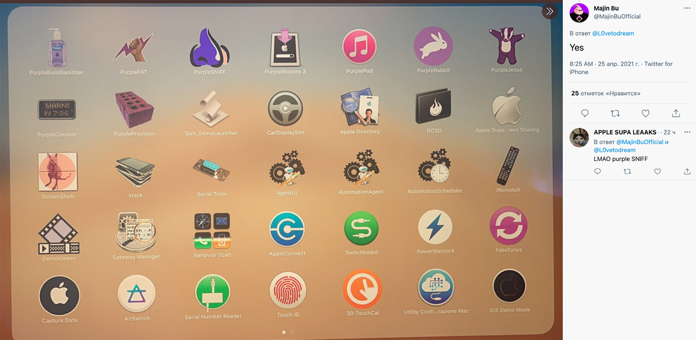Open the Switchboard app

tap(361, 228)
